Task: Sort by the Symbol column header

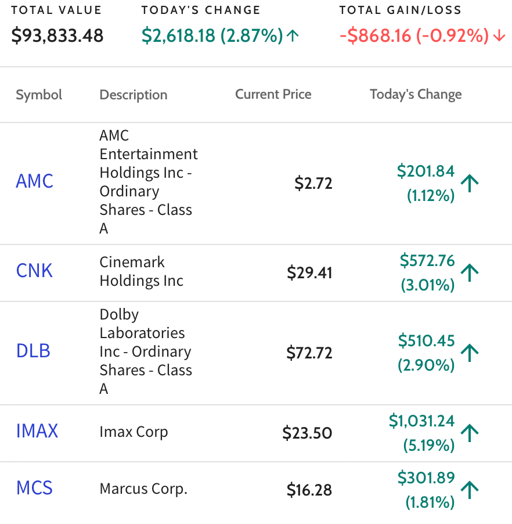Action: tap(39, 95)
